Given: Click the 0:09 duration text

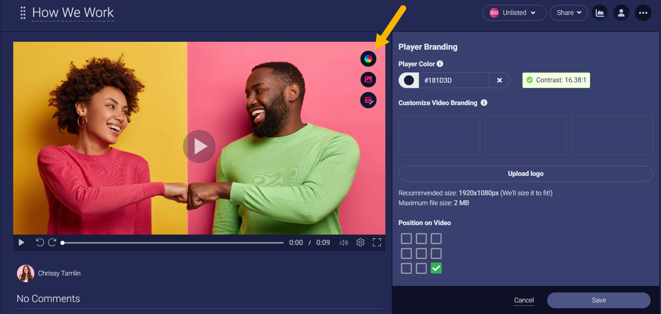Looking at the screenshot, I should pyautogui.click(x=323, y=242).
